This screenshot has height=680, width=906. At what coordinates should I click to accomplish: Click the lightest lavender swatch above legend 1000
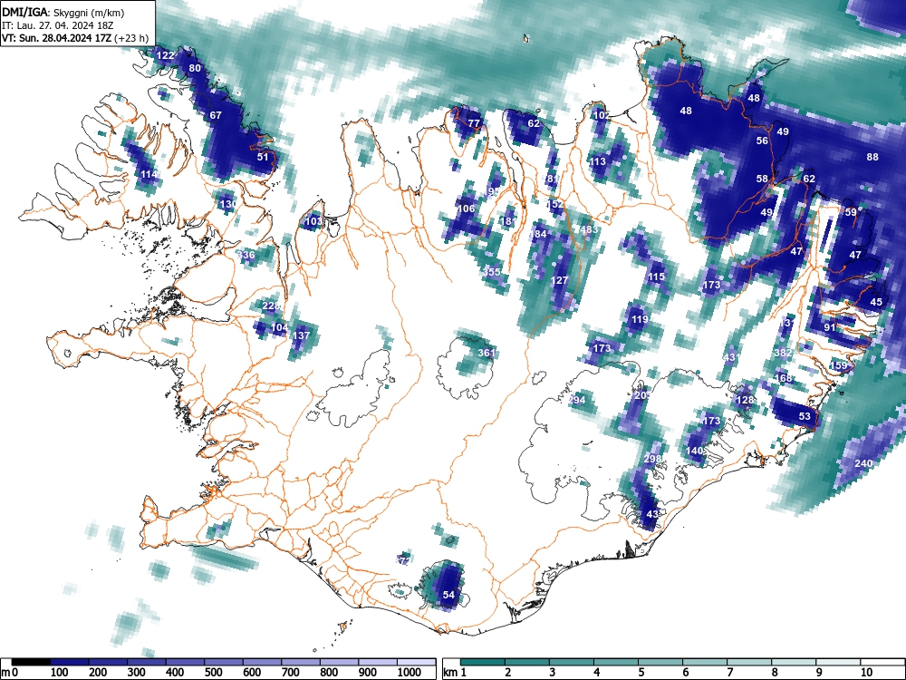coord(416,662)
